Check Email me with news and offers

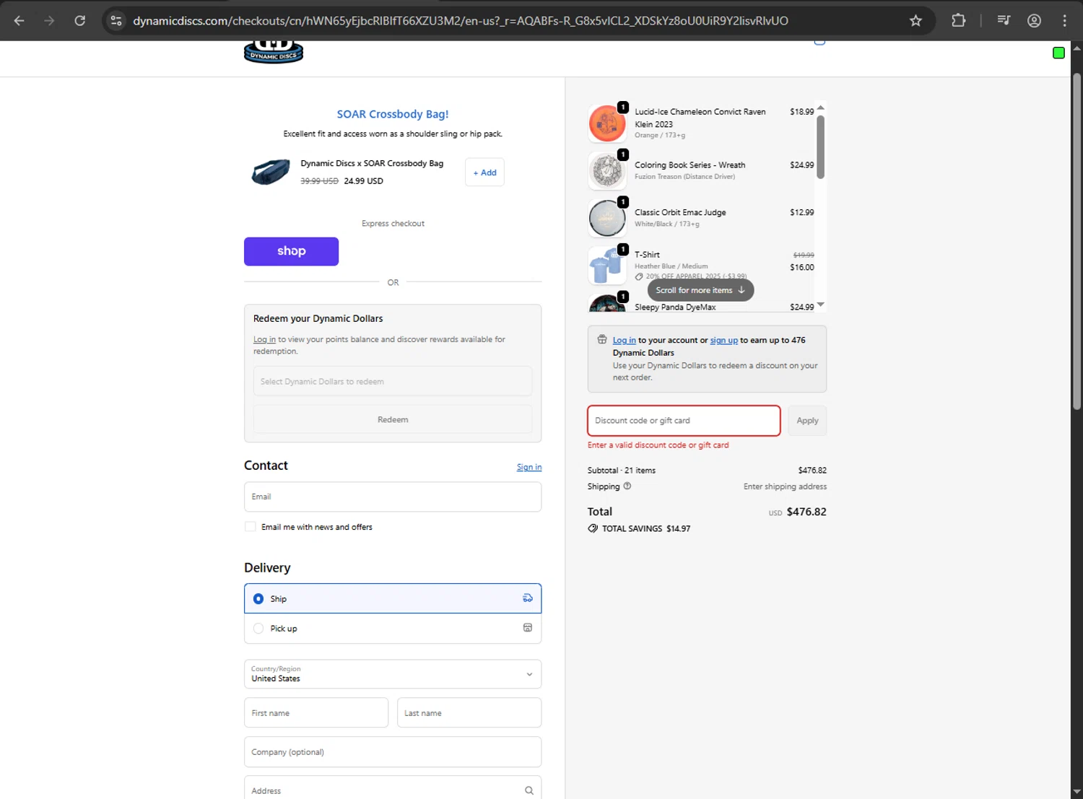tap(251, 527)
